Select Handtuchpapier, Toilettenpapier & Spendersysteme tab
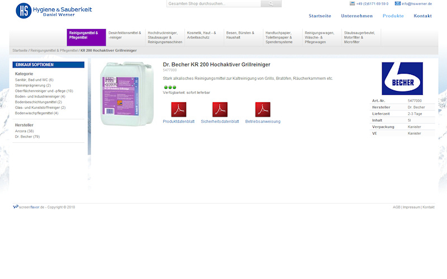This screenshot has height=279, width=447. 283,37
